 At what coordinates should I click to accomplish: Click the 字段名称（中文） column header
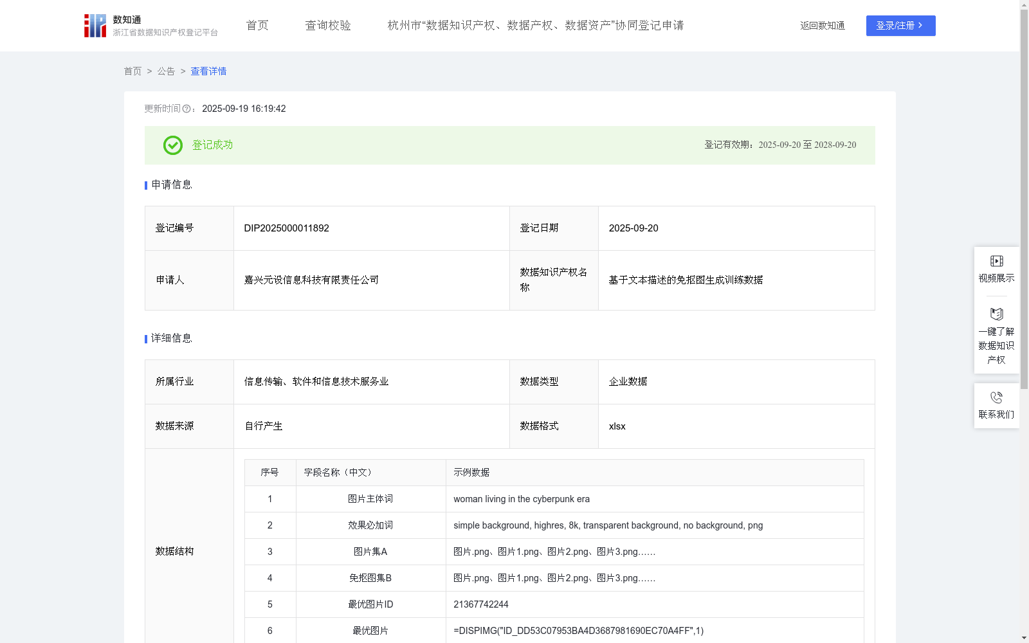point(370,473)
